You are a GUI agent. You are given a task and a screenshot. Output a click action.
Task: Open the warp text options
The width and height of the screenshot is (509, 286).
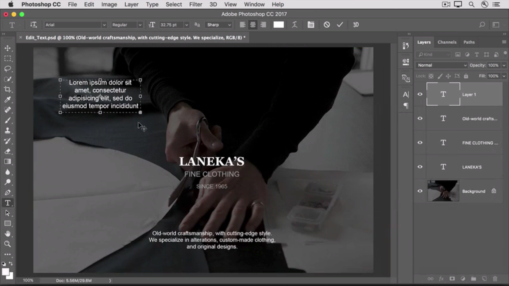[294, 25]
